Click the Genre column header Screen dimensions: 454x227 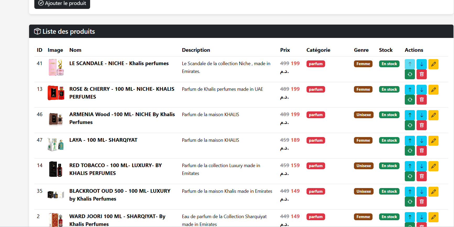(x=361, y=50)
